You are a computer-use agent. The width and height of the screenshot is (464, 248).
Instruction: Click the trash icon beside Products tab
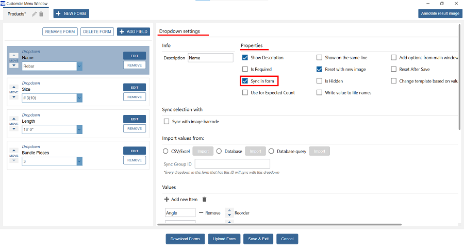(41, 14)
